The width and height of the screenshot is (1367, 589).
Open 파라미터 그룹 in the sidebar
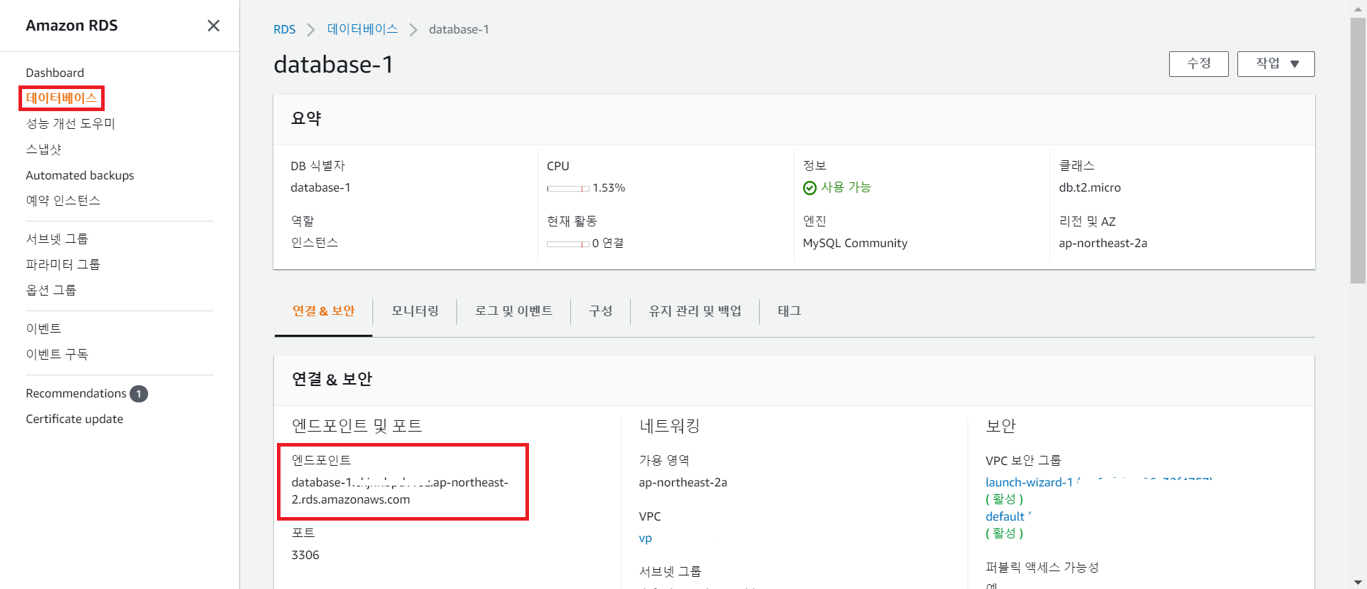point(63,265)
